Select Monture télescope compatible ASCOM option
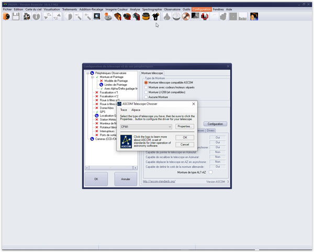314x252 pixels. [146, 82]
